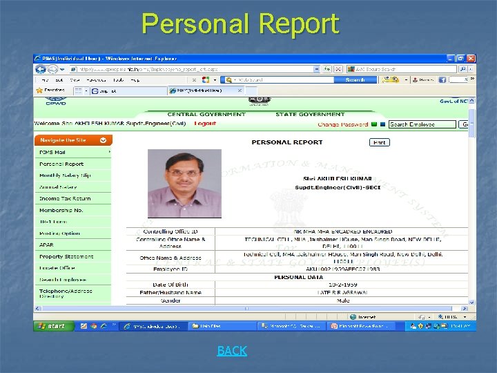
Task: Select the blue theme color square
Action: tap(382, 124)
